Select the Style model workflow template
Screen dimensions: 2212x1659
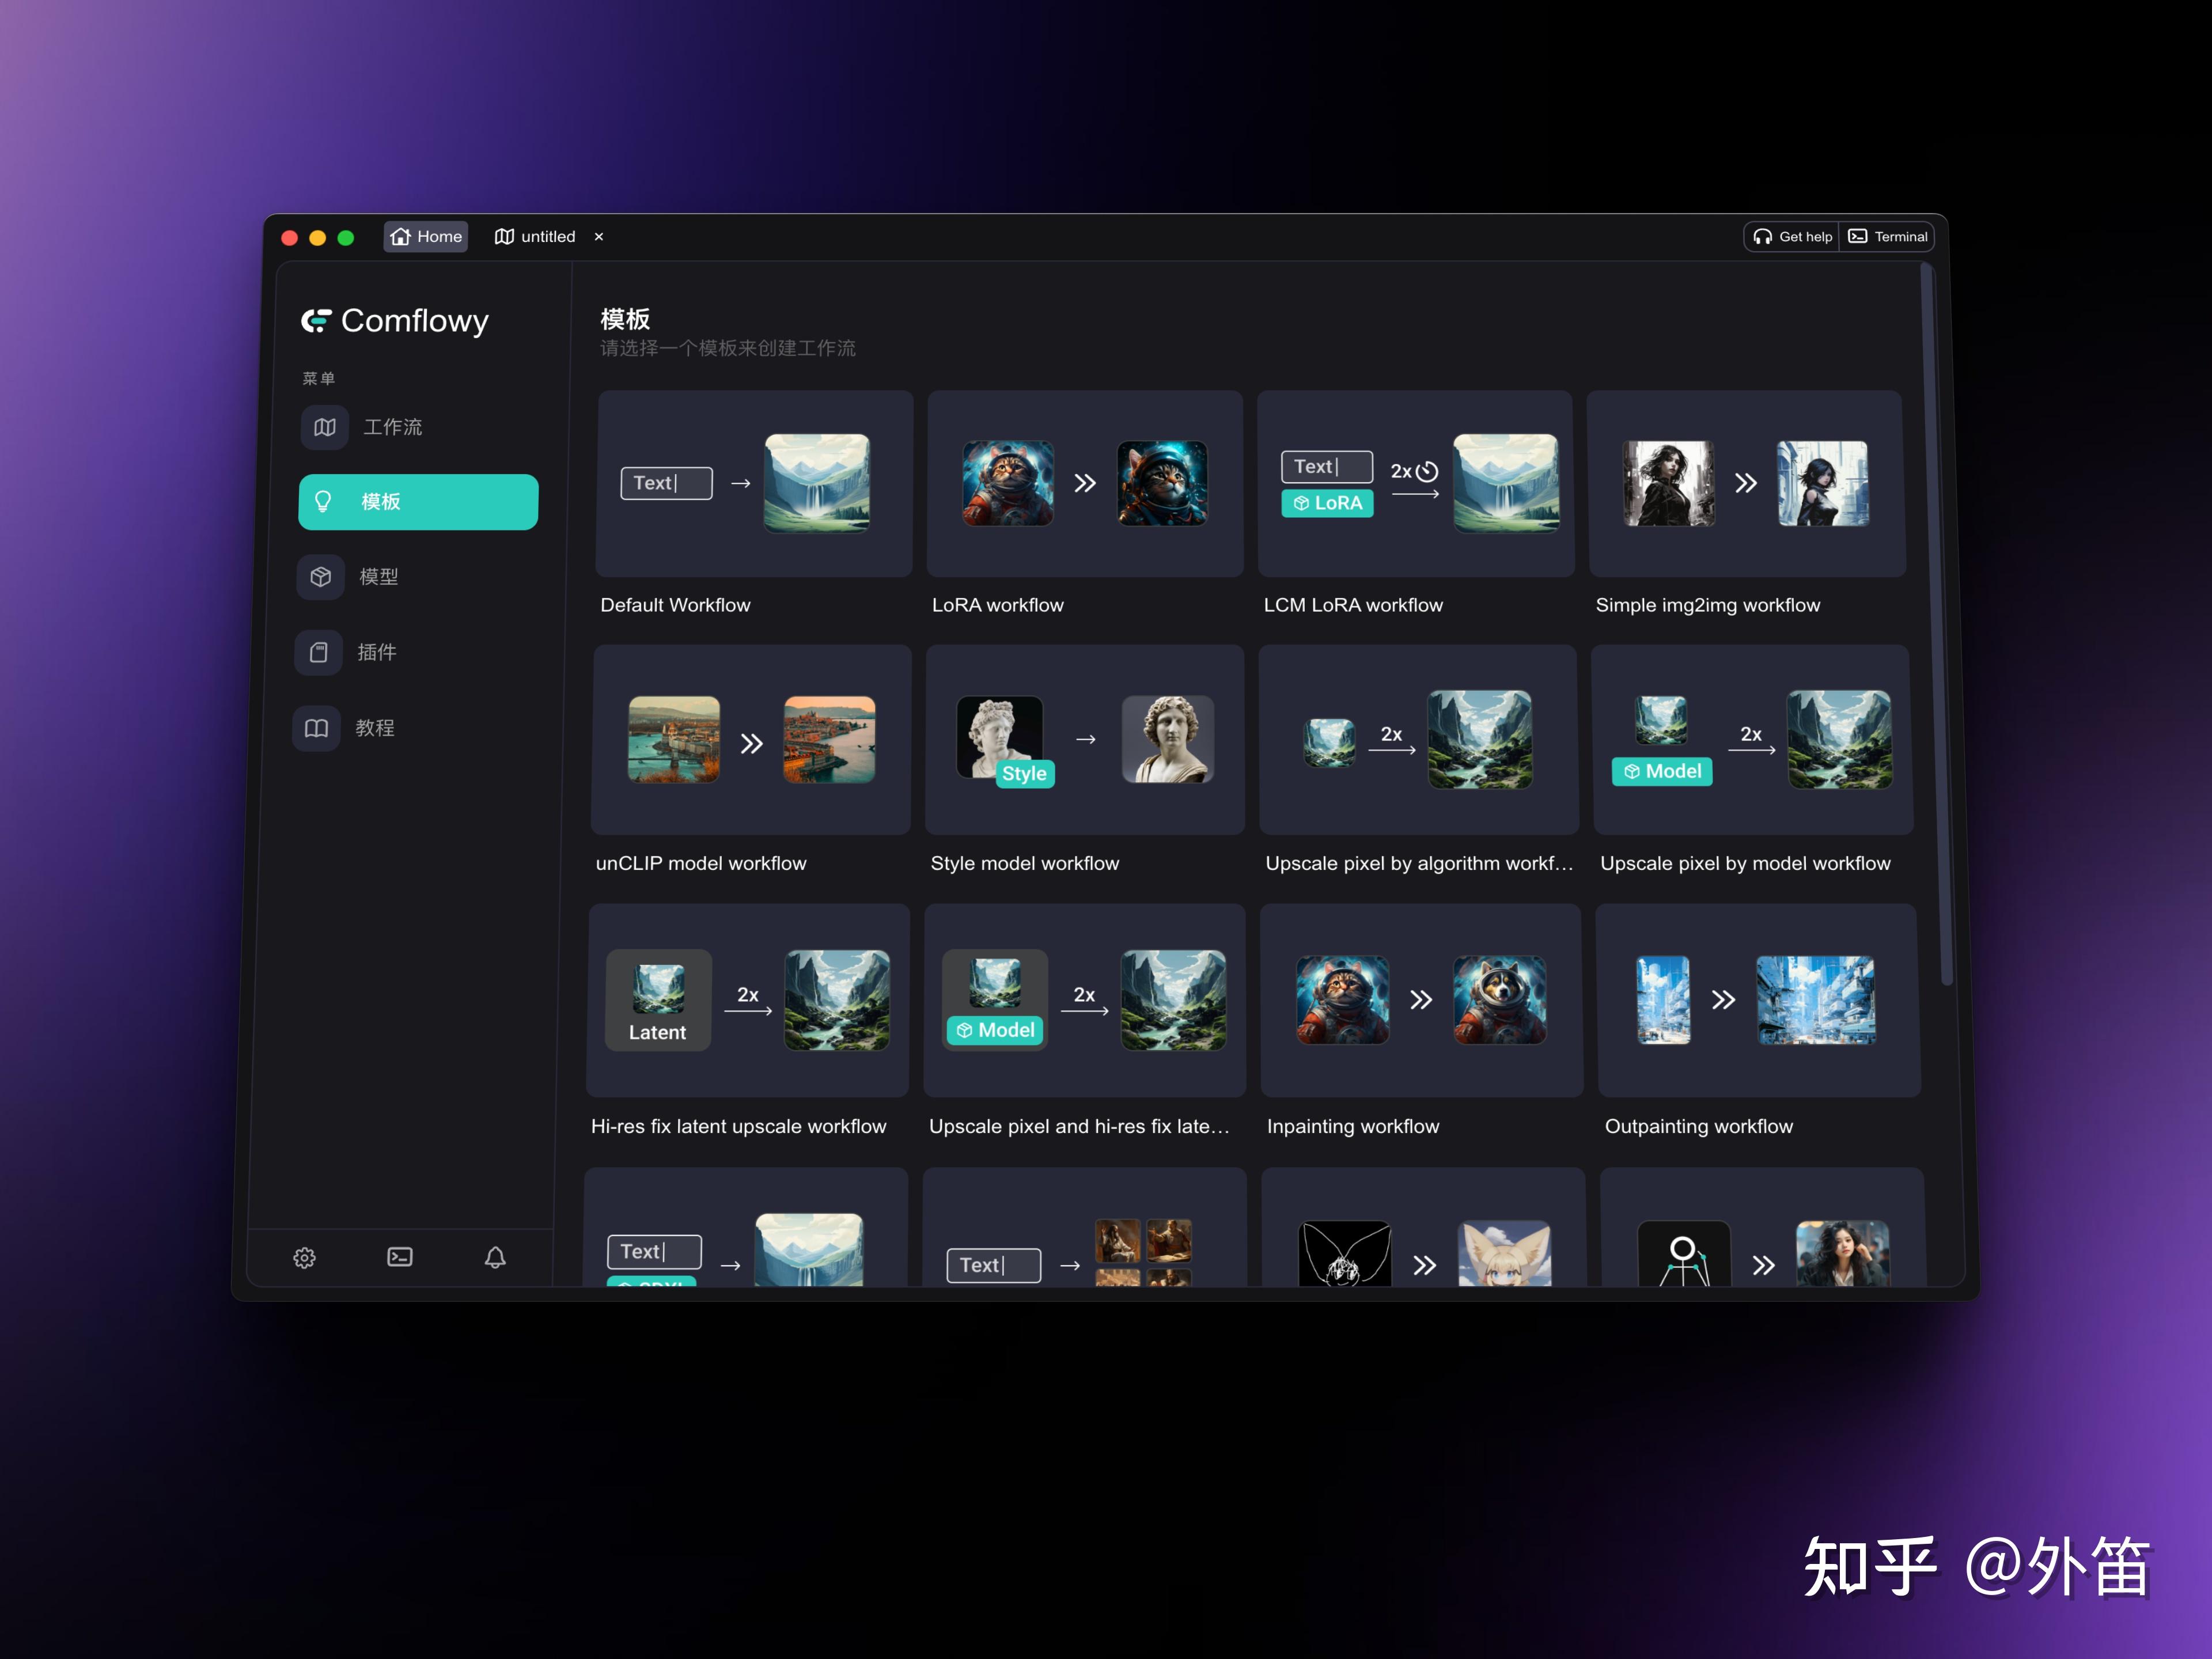click(x=1085, y=740)
